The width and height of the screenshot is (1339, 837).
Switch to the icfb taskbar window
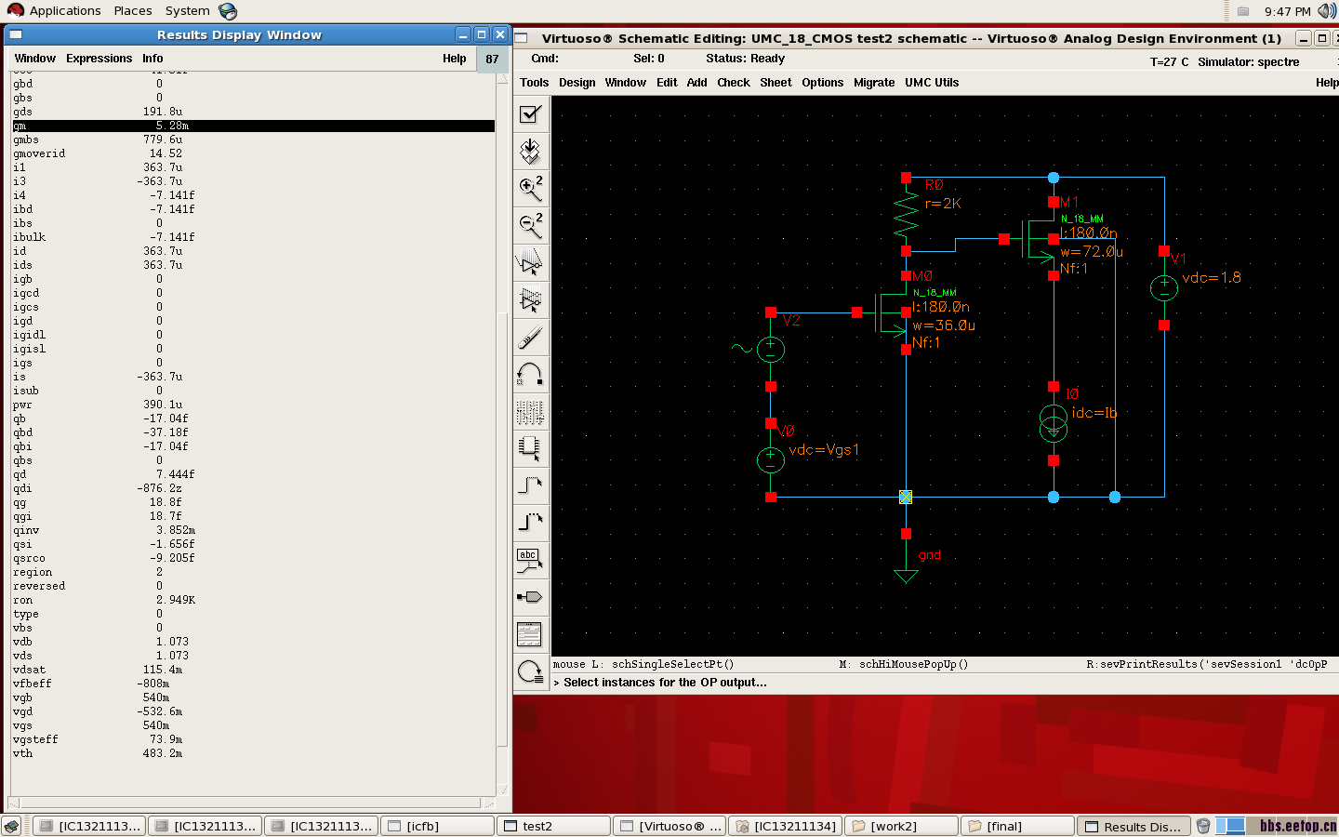[x=436, y=826]
